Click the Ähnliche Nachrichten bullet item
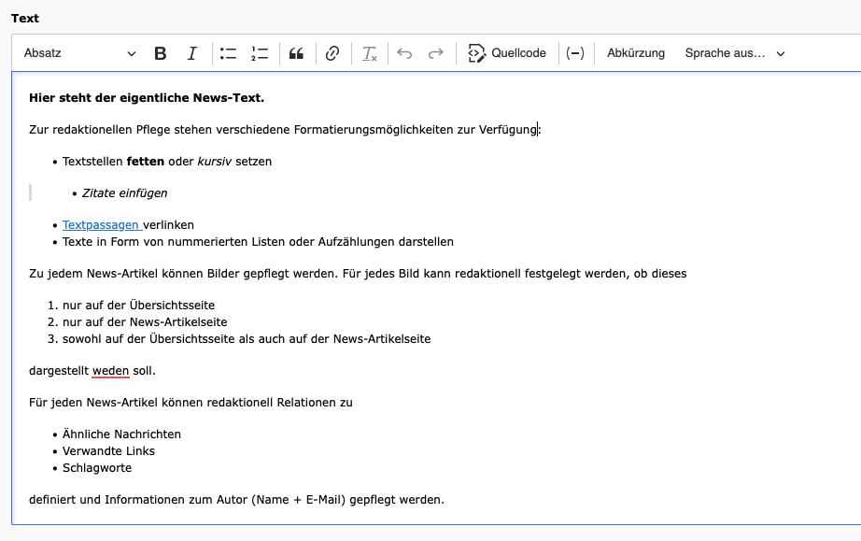The width and height of the screenshot is (861, 541). coord(121,434)
